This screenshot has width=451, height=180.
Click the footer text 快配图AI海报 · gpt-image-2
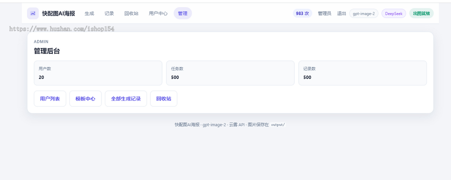click(x=200, y=125)
